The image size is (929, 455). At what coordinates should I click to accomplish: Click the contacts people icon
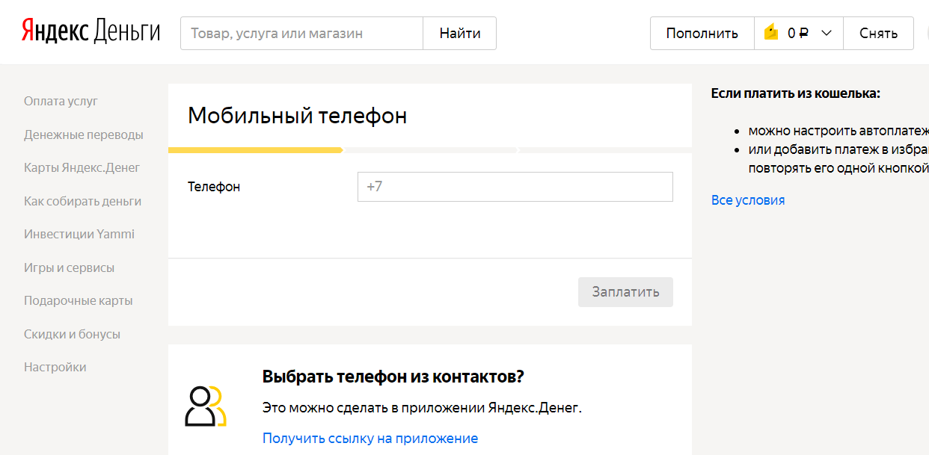click(x=205, y=406)
